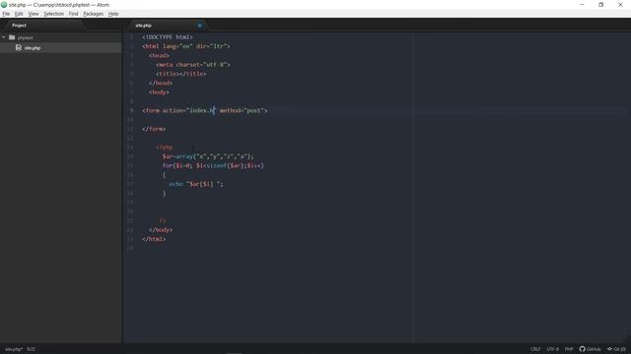Screen dimensions: 631x354
Task: Click the DOCTYPE html line
Action: tap(168, 37)
